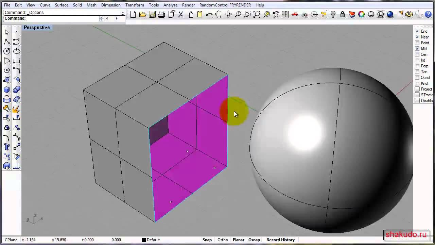This screenshot has width=435, height=245.
Task: Toggle Record History in status bar
Action: click(280, 240)
